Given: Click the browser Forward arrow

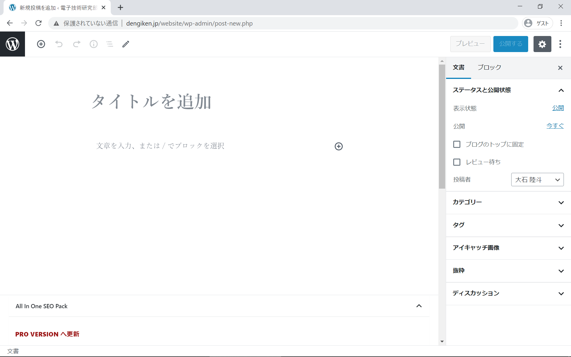Looking at the screenshot, I should point(24,23).
